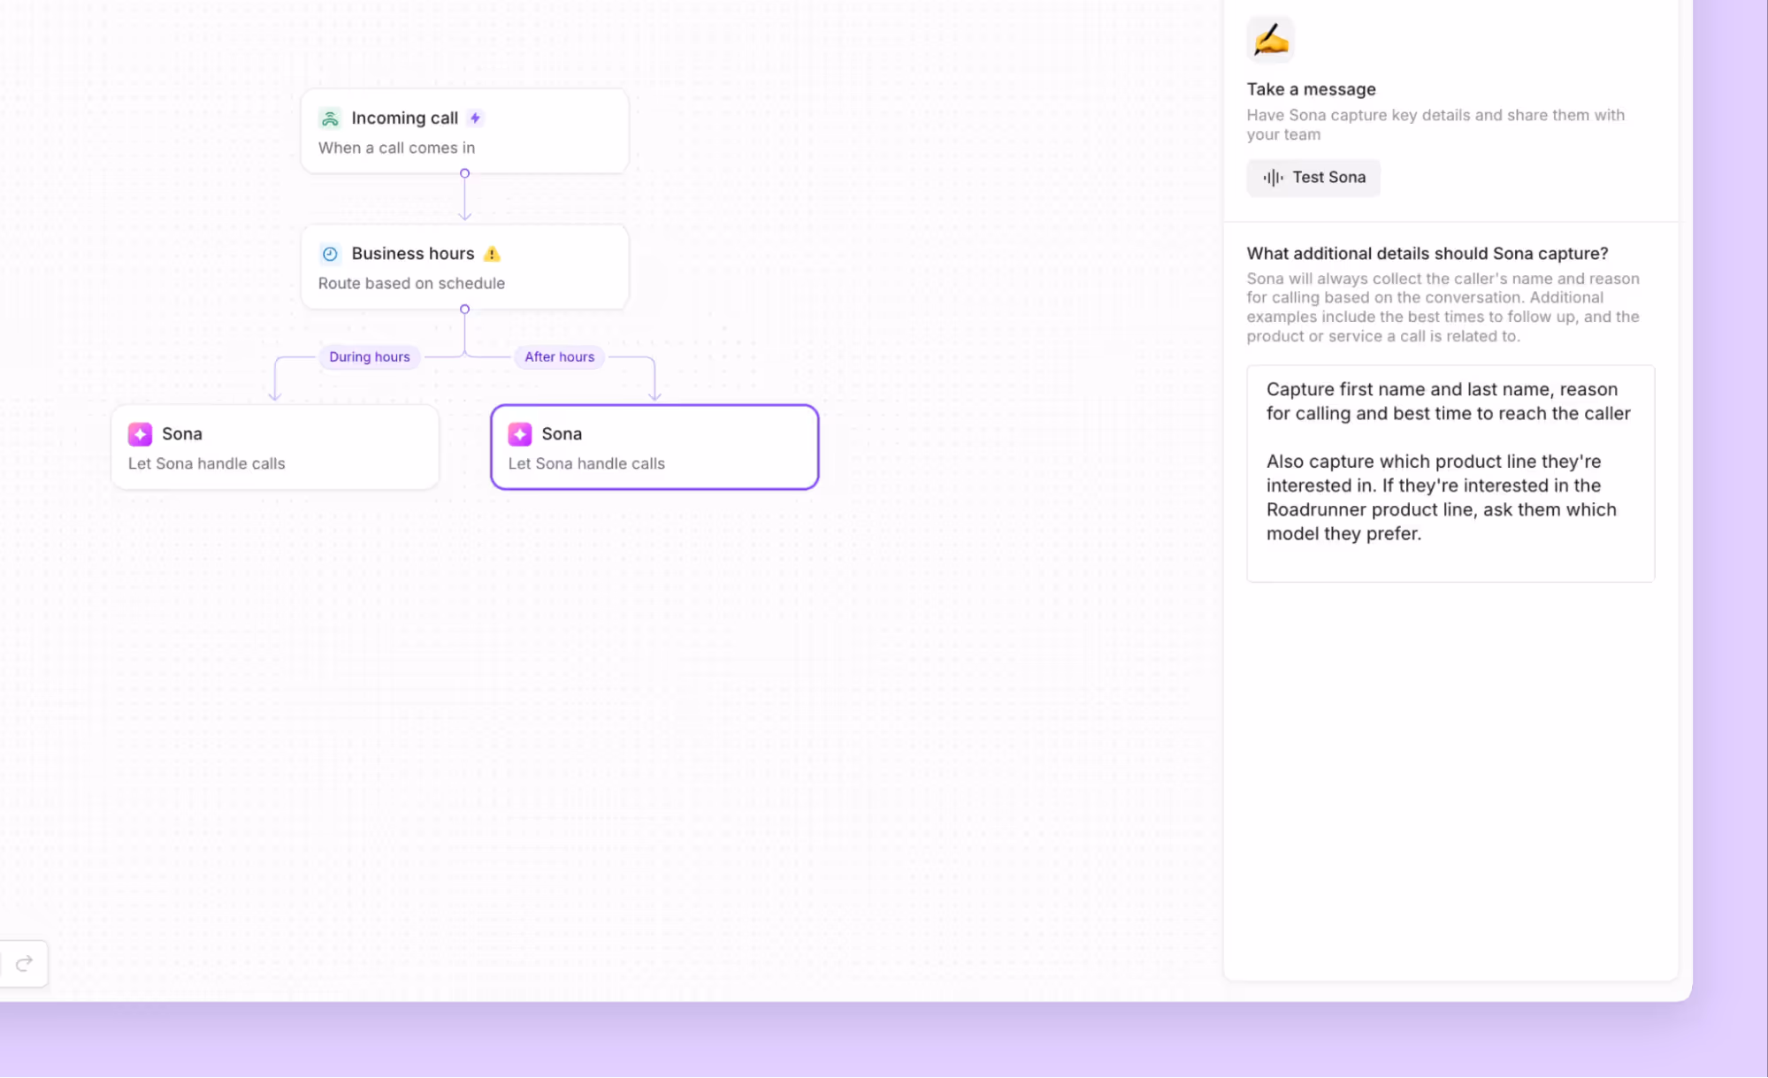Viewport: 1768px width, 1078px height.
Task: Click the Take a message heading
Action: [x=1311, y=89]
